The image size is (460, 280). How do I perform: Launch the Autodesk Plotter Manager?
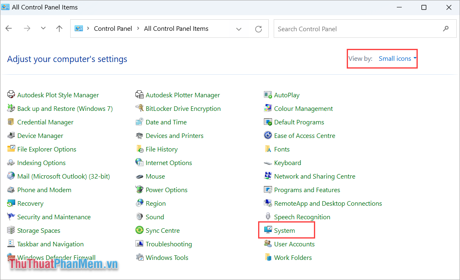click(183, 95)
